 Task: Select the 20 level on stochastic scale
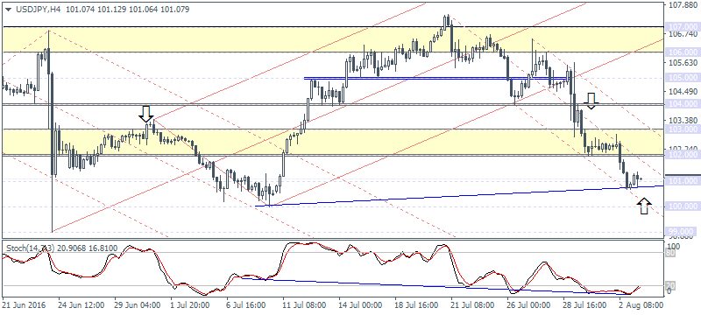671,286
